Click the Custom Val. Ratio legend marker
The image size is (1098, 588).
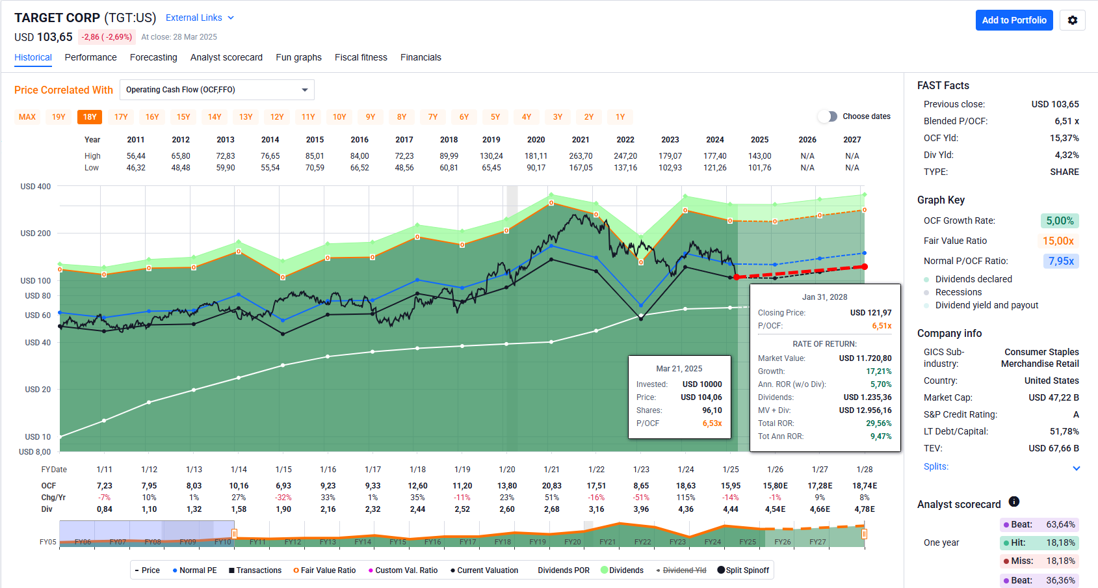point(371,570)
